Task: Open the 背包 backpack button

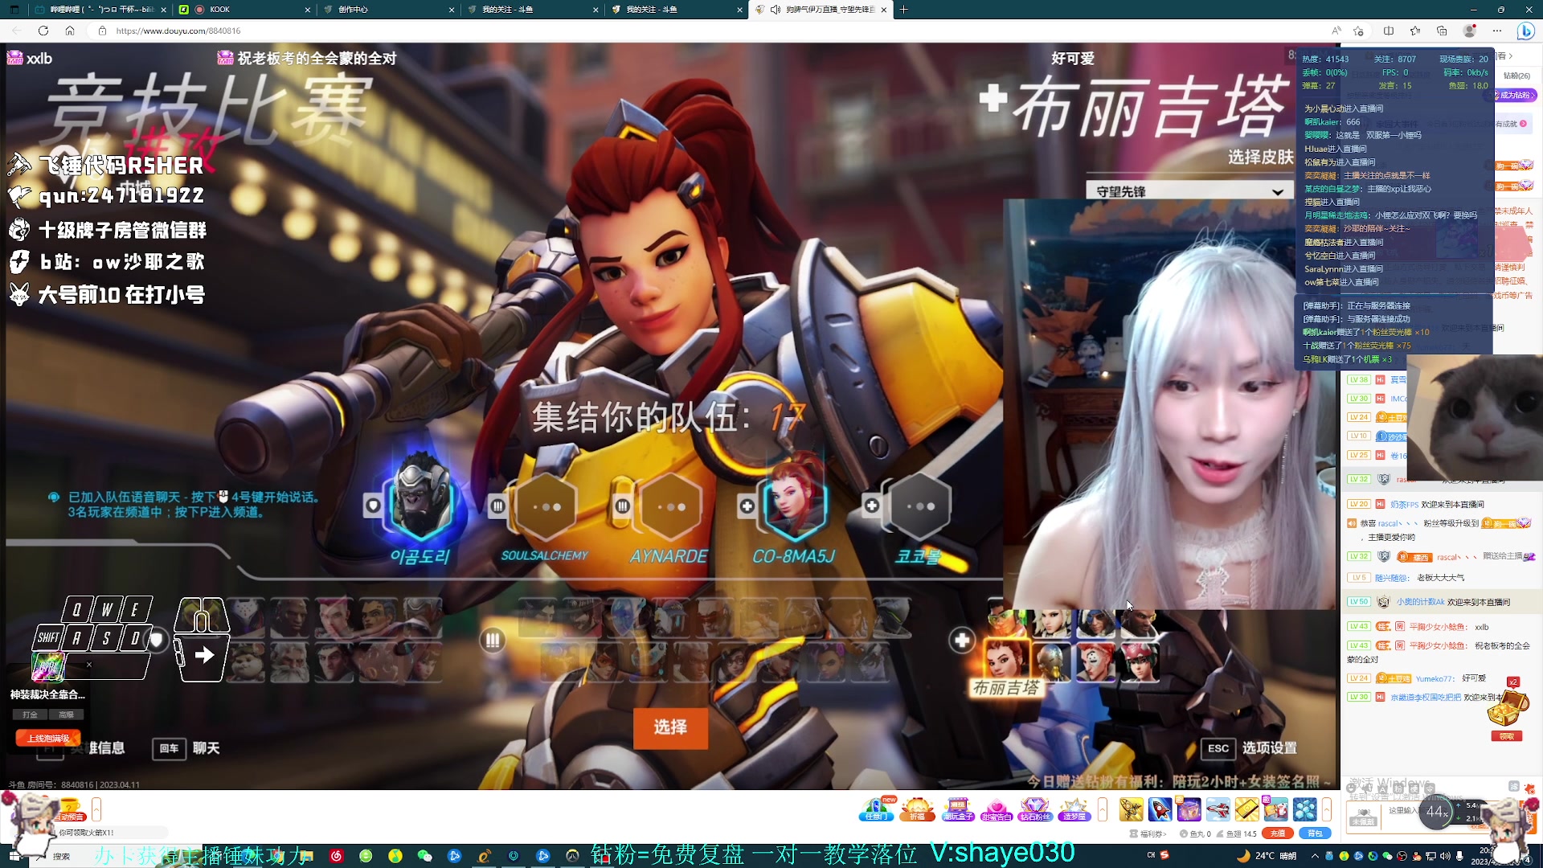Action: 1315,833
